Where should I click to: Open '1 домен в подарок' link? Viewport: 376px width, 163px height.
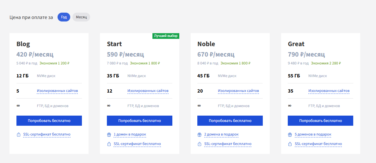coord(130,135)
